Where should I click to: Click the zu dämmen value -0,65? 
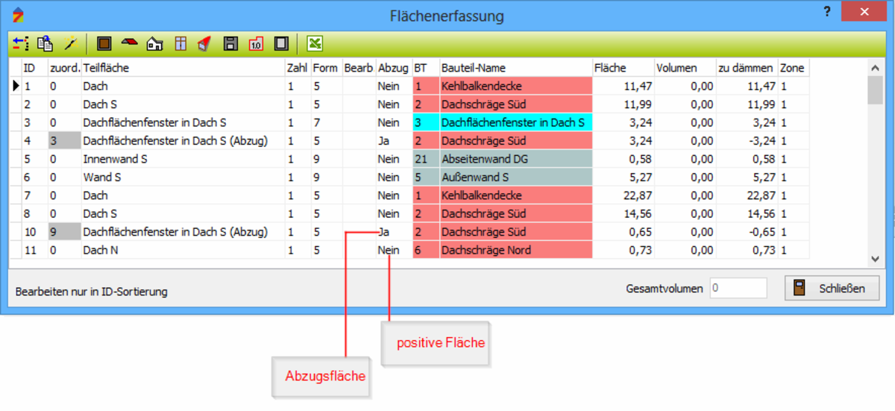click(747, 232)
